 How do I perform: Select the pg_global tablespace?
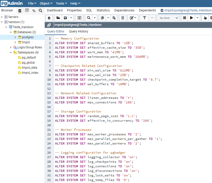[x=28, y=63]
